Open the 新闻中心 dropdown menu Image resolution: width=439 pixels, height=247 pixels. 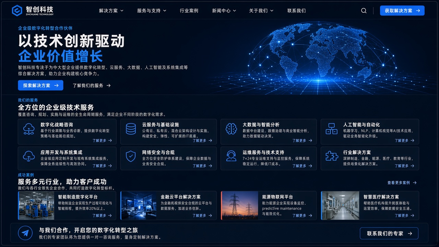(224, 11)
